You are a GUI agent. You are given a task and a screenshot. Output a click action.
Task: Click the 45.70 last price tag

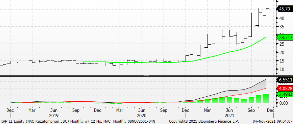285,9
